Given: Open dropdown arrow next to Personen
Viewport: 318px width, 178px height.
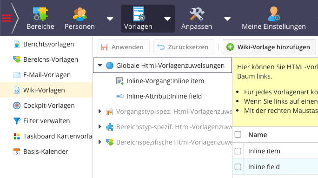Looking at the screenshot, I should 110,19.
